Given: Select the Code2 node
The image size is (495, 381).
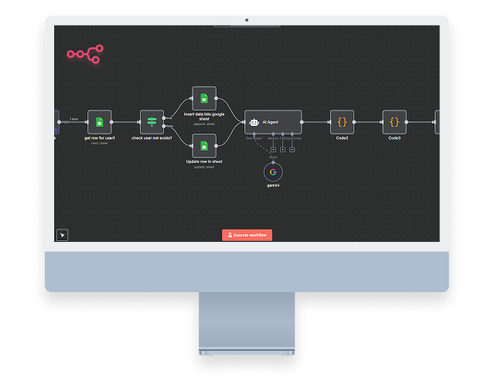Looking at the screenshot, I should click(342, 121).
